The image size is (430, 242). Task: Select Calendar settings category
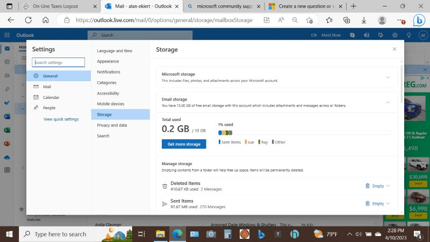(59, 97)
